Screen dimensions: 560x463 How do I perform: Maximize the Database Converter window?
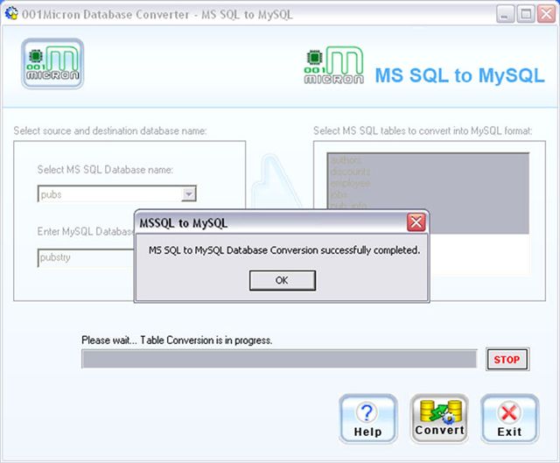(x=526, y=14)
